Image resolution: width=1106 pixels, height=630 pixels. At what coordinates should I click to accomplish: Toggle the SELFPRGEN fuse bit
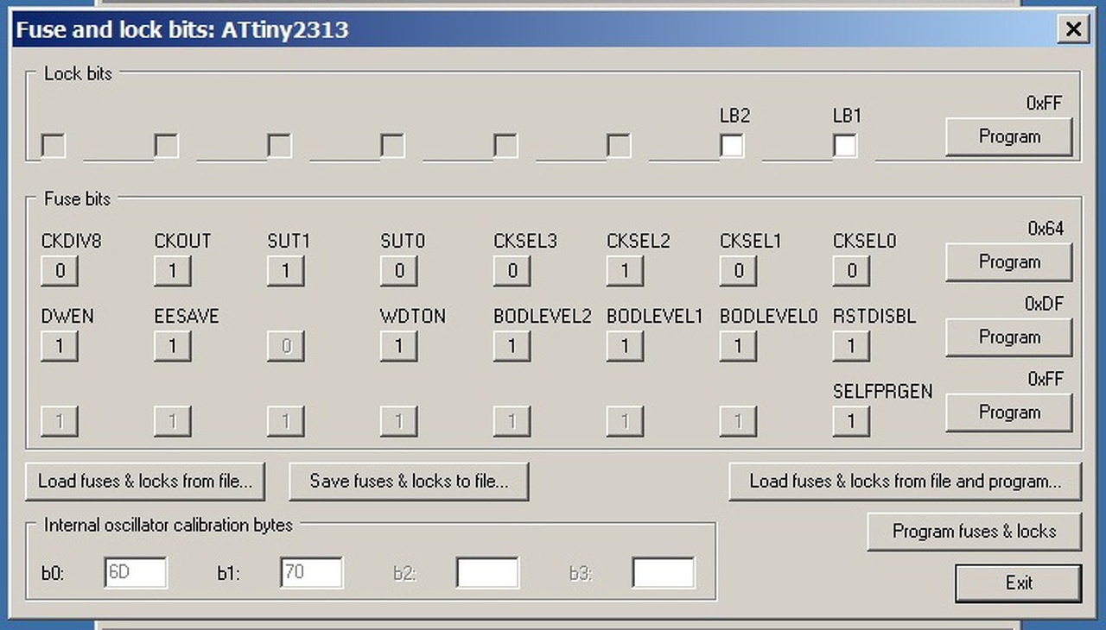(x=852, y=421)
